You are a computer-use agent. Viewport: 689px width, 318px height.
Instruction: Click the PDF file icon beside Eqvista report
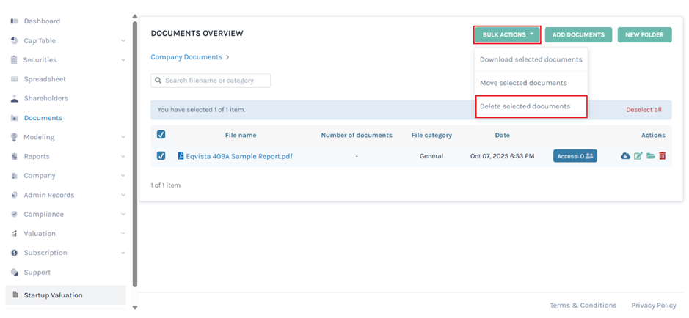click(x=181, y=156)
